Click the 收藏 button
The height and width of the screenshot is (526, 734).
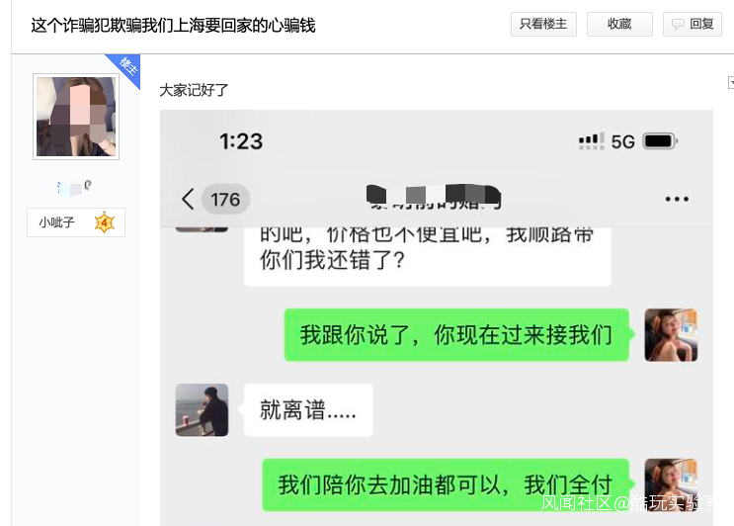pyautogui.click(x=619, y=24)
